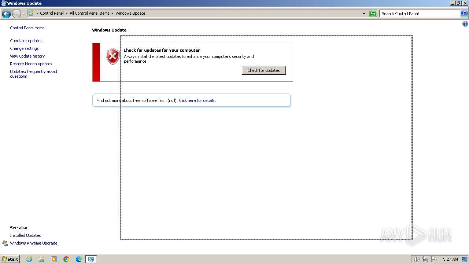Image resolution: width=469 pixels, height=264 pixels.
Task: Click the search magnifier icon
Action: click(464, 14)
